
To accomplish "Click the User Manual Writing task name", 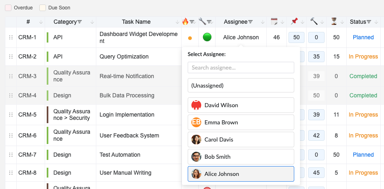I will 125,173.
